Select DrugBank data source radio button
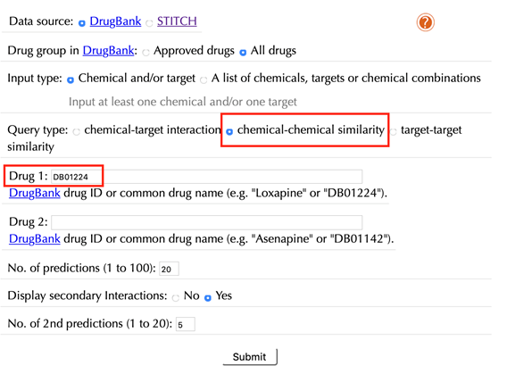The width and height of the screenshot is (507, 374). click(x=82, y=23)
